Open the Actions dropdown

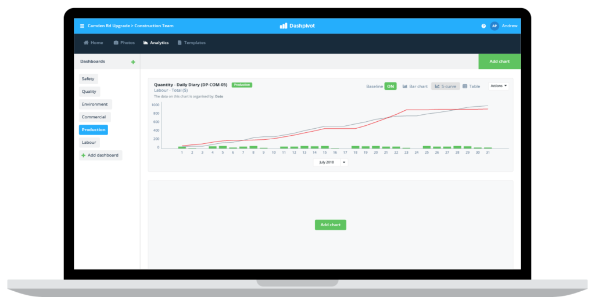point(499,86)
